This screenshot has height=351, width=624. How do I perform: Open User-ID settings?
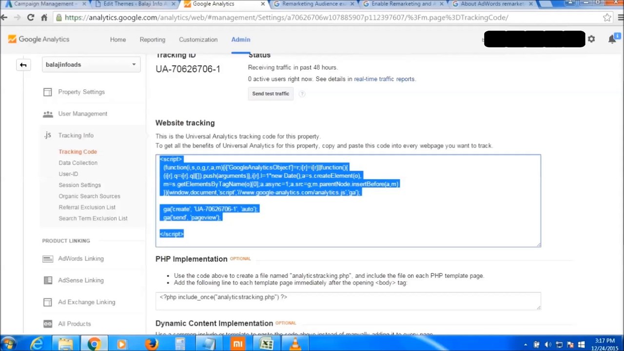(68, 174)
